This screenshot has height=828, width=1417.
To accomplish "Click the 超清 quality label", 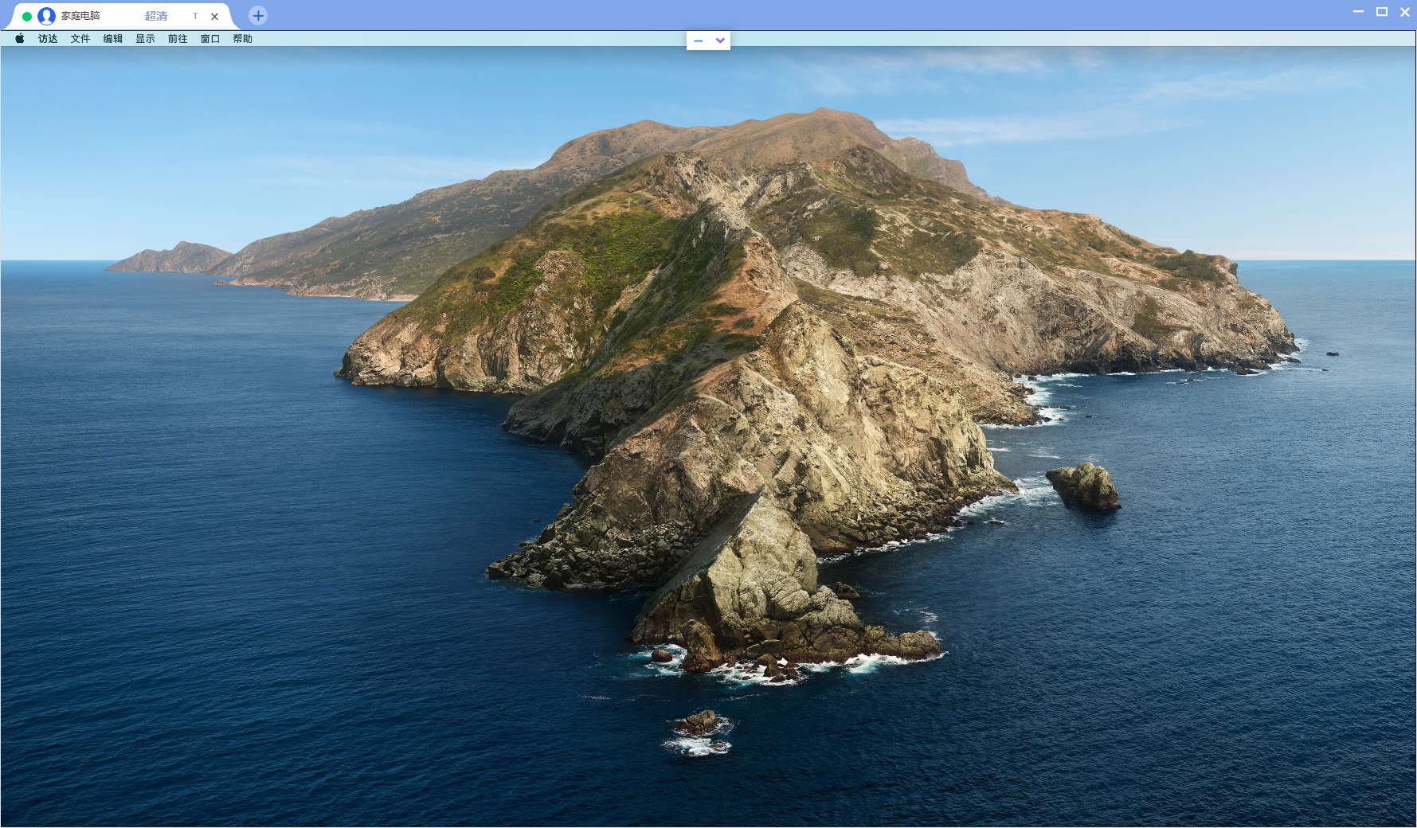I will click(x=156, y=16).
